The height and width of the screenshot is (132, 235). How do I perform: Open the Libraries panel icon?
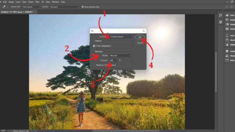pos(227,40)
